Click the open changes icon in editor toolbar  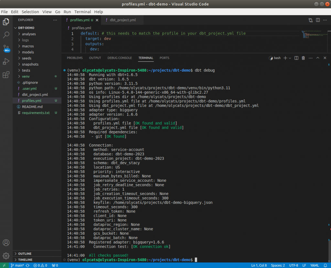tap(311, 20)
